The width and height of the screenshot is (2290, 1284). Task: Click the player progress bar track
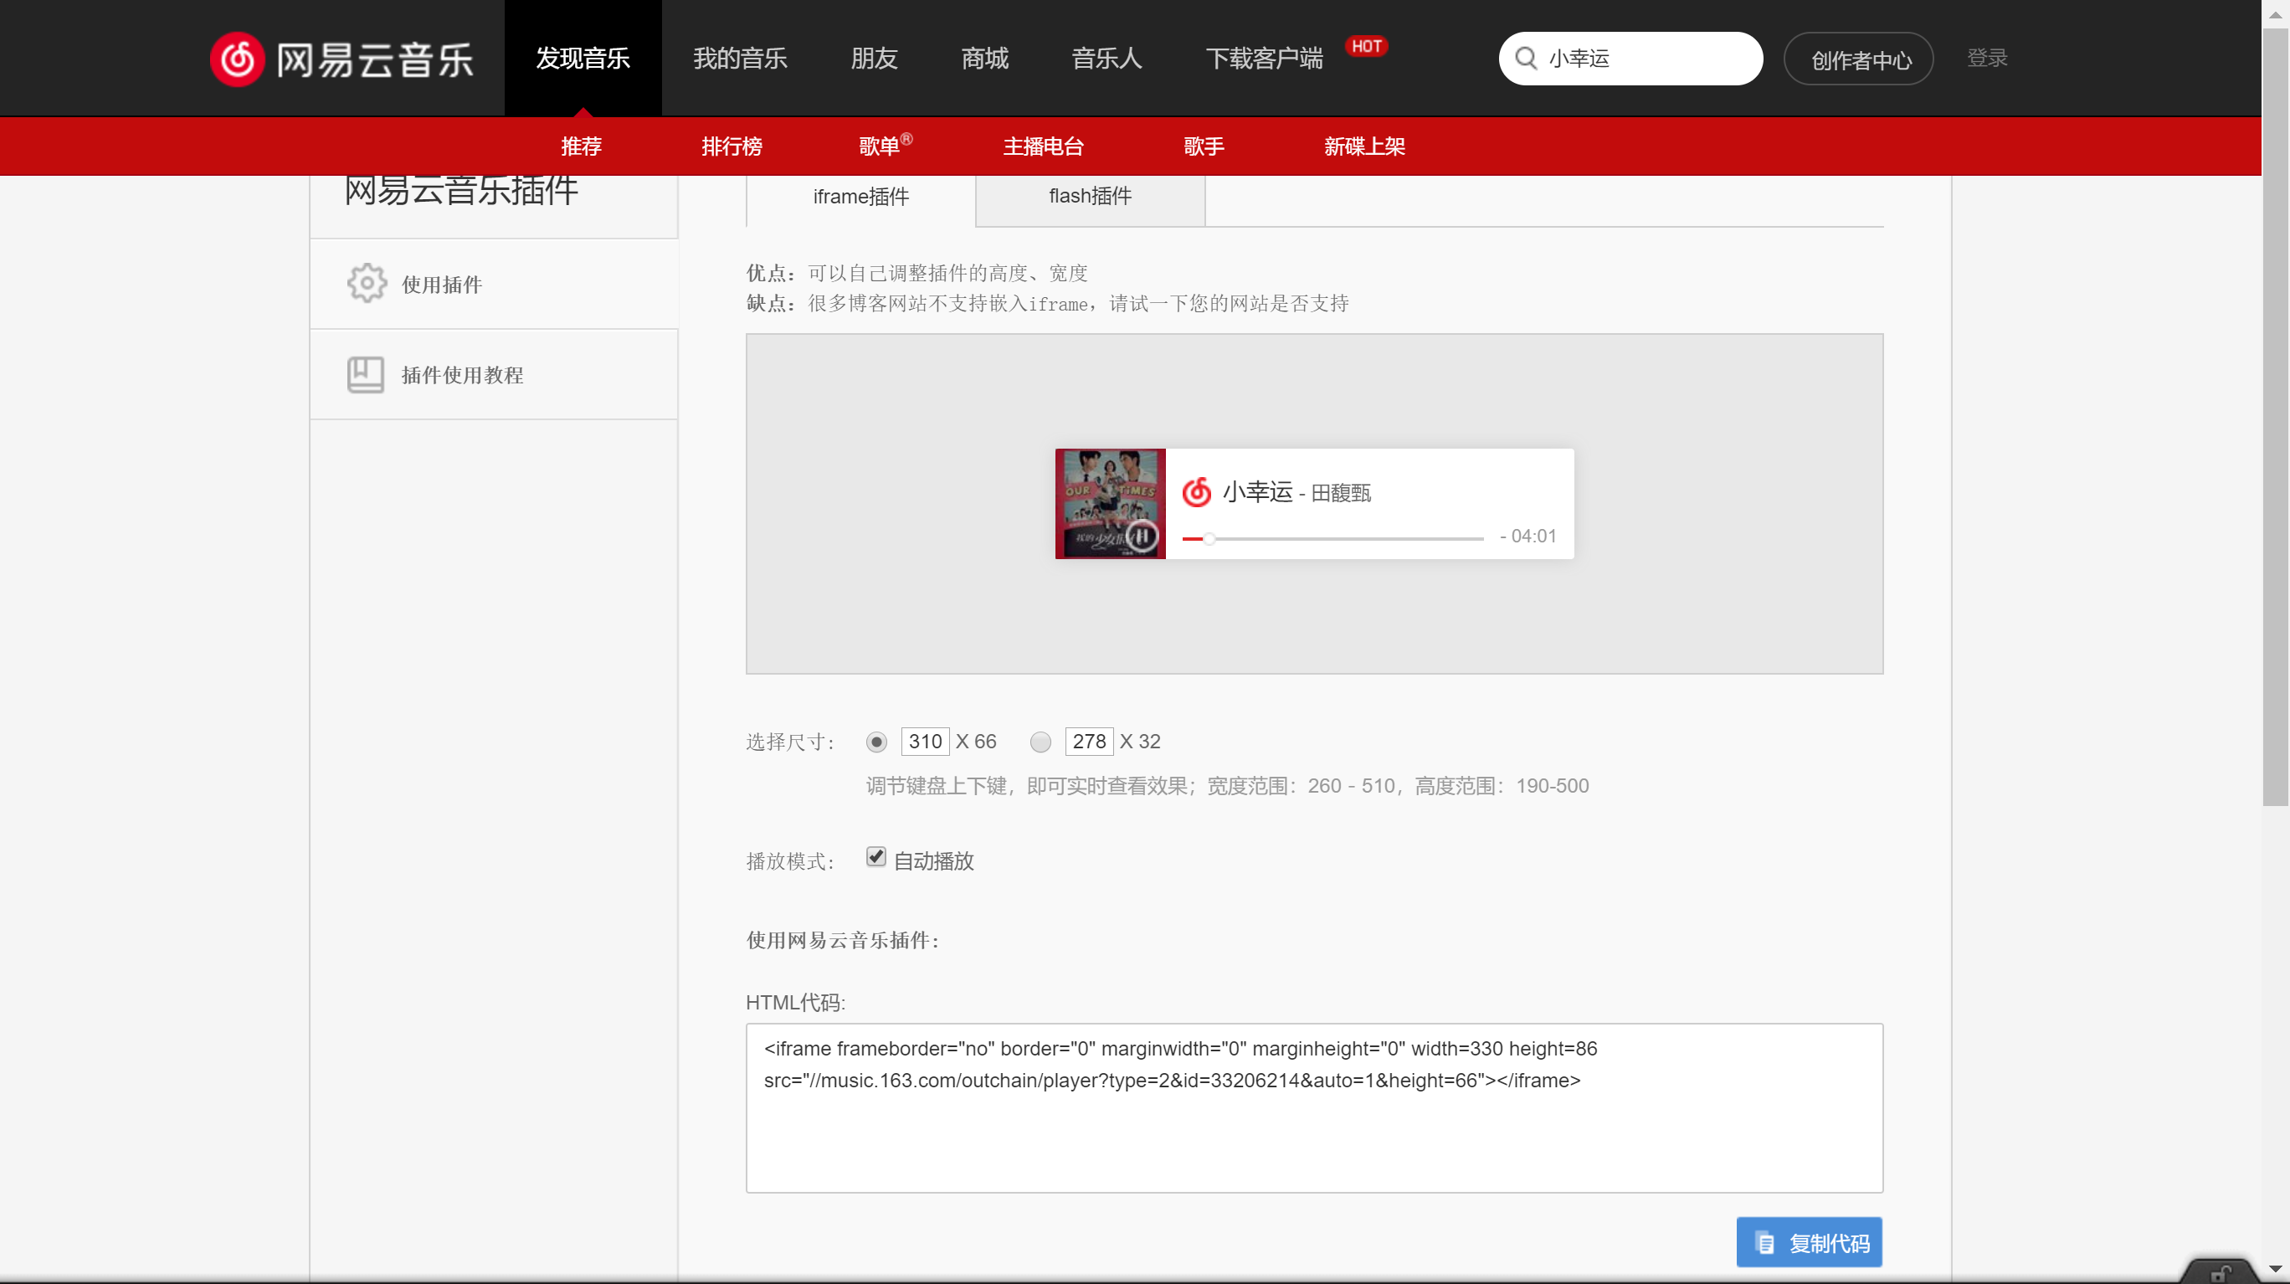pos(1332,538)
